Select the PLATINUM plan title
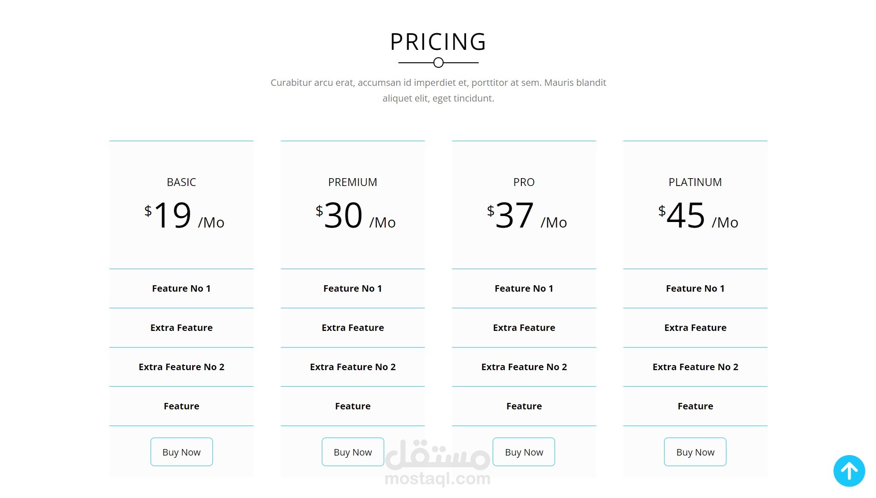The height and width of the screenshot is (498, 876). 695,182
